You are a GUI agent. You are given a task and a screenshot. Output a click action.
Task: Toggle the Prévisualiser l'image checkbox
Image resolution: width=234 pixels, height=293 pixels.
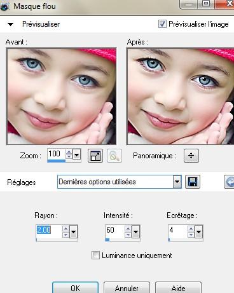click(162, 24)
